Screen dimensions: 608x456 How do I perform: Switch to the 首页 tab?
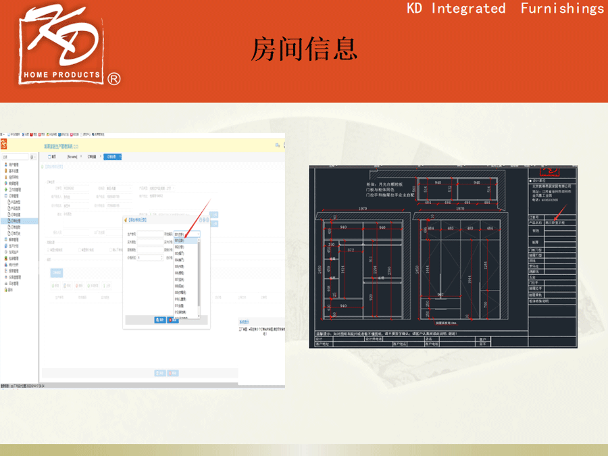click(53, 157)
